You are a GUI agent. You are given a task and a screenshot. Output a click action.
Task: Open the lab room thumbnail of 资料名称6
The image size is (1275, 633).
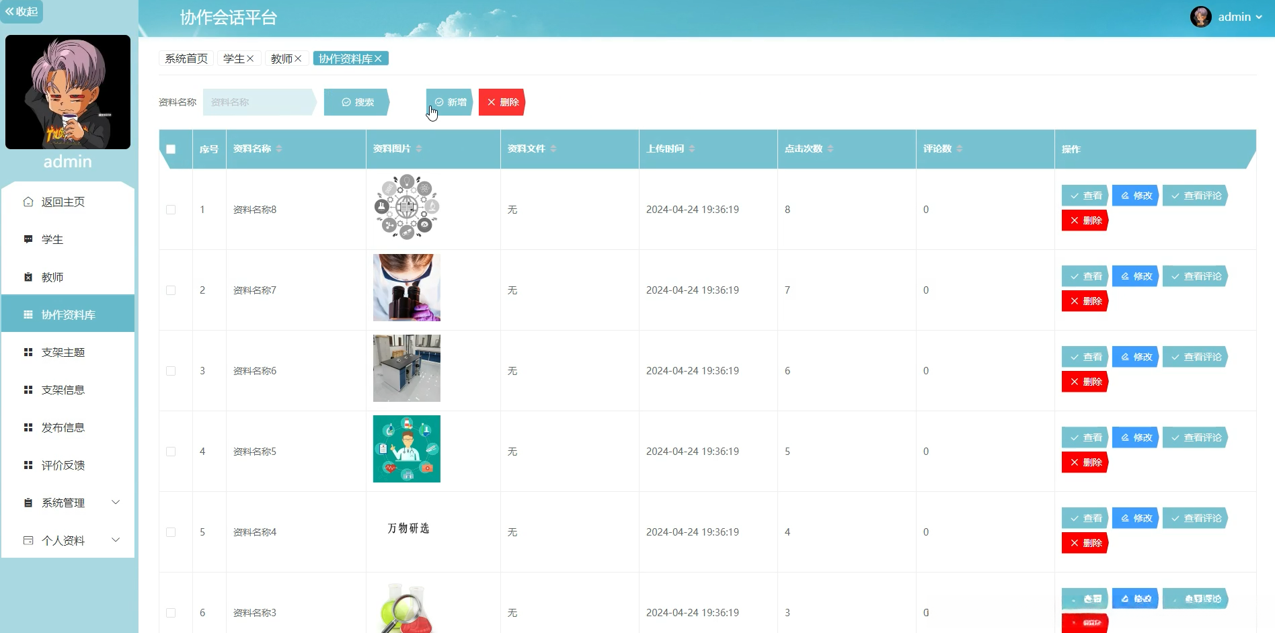point(407,368)
